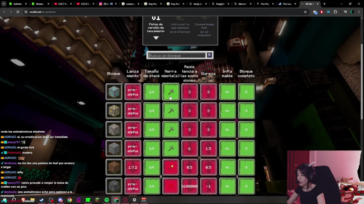
Task: Click the 'Tamaño de stack' column header
Action: (x=152, y=74)
